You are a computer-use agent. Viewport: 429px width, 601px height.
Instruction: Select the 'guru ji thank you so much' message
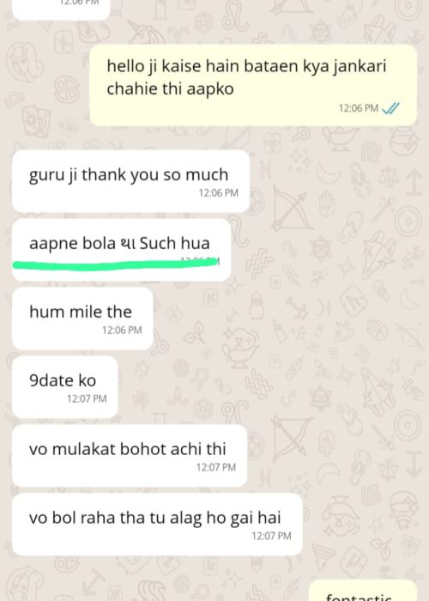130,181
